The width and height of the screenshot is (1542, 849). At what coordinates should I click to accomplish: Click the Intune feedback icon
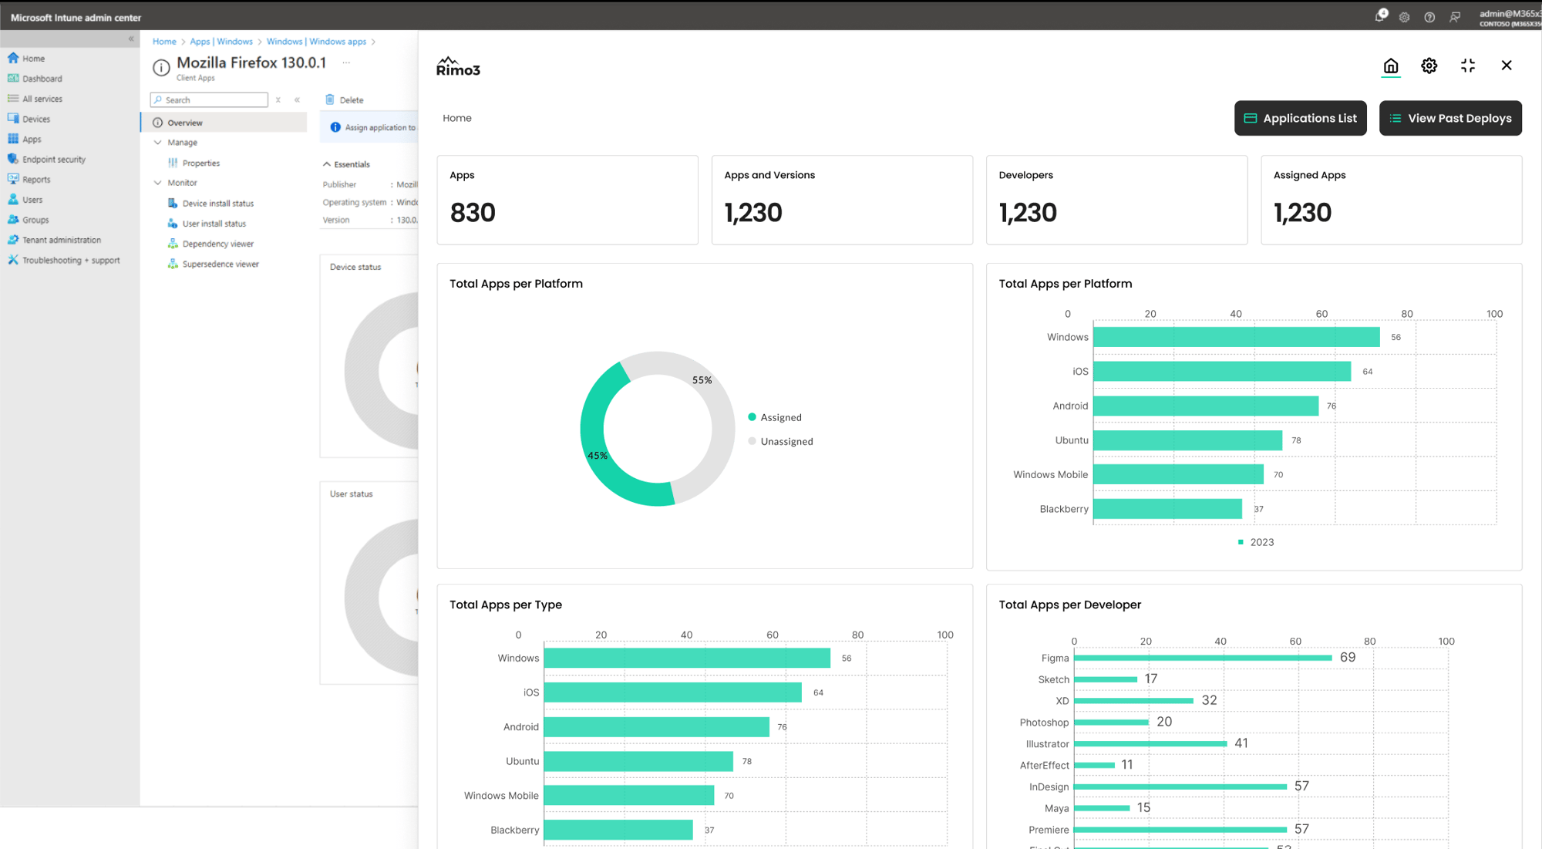1454,17
